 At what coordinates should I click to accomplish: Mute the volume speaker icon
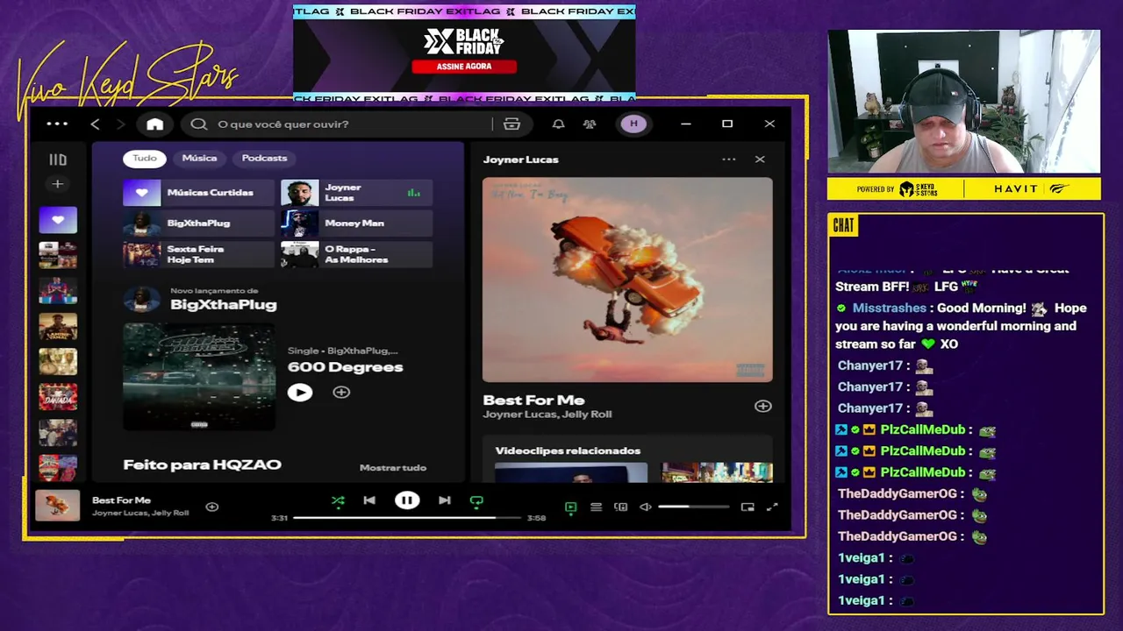tap(646, 507)
